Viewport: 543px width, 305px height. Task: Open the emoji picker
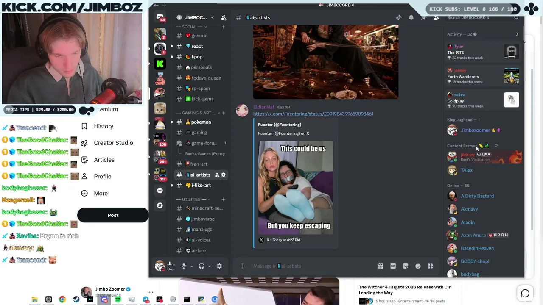418,266
